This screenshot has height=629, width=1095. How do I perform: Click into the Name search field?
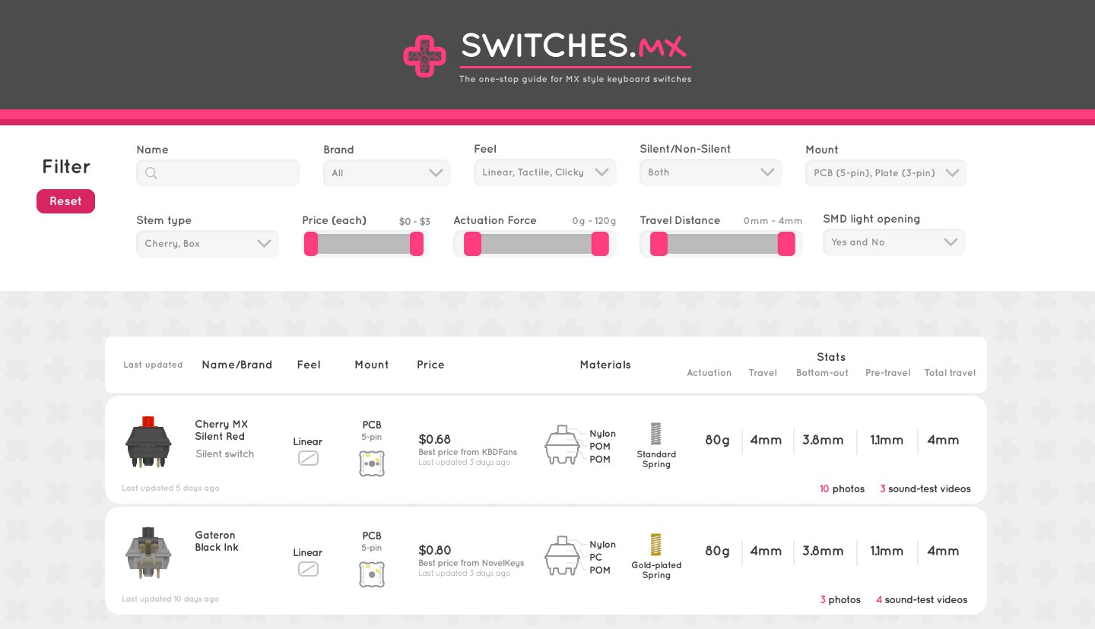tap(218, 173)
